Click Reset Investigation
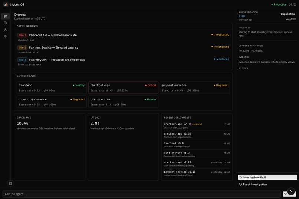The image size is (299, 199). (x=253, y=184)
